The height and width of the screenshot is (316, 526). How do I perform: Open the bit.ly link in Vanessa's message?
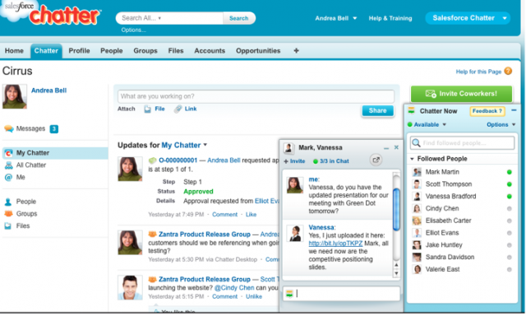pos(335,243)
